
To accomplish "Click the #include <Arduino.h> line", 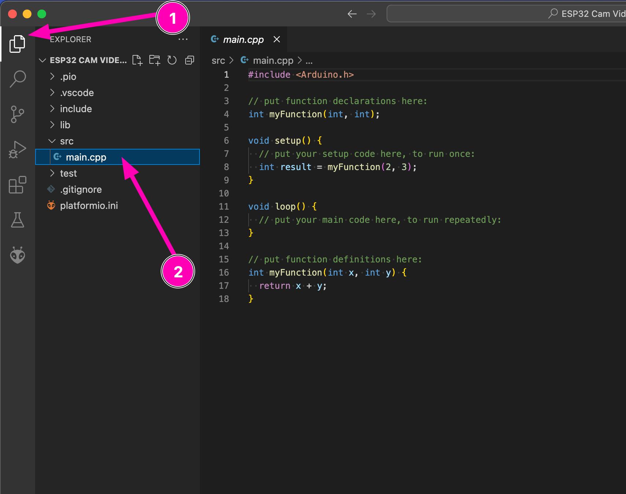I will click(301, 75).
